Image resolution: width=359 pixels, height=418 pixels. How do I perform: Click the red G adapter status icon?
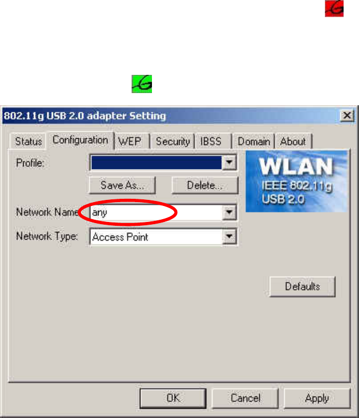pyautogui.click(x=334, y=8)
